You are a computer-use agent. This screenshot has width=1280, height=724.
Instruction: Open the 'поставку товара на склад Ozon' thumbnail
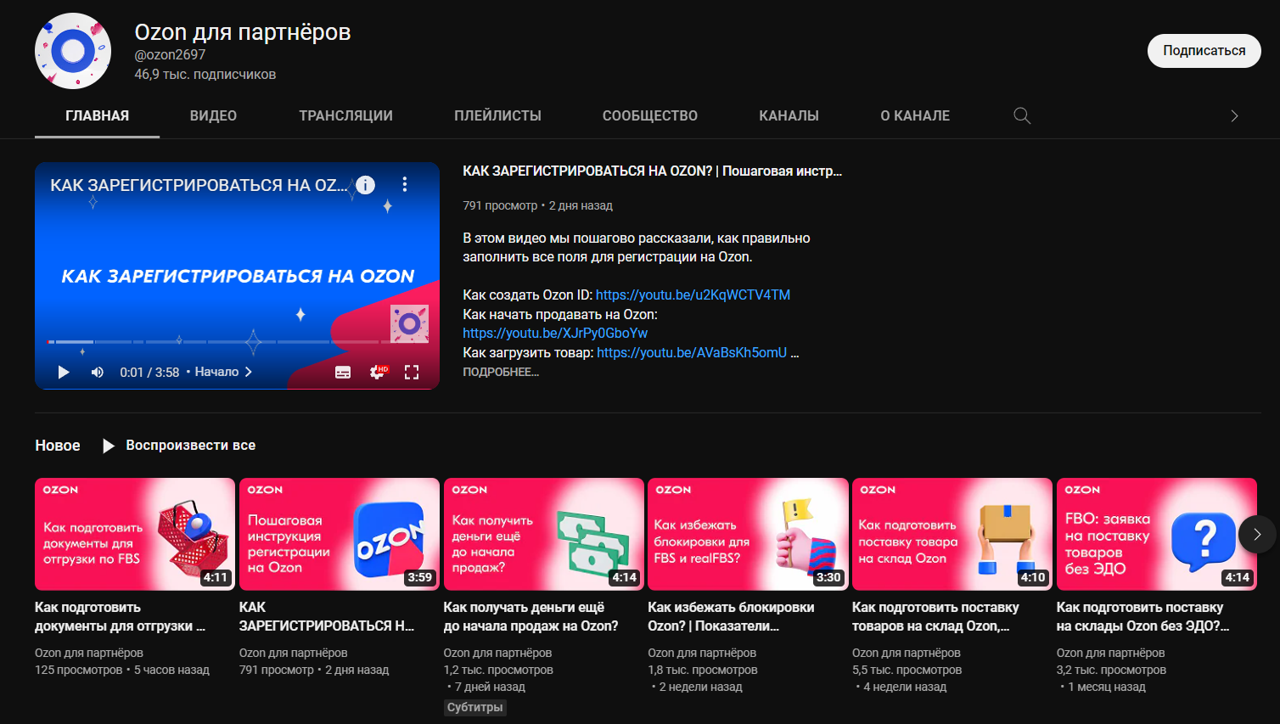(952, 534)
